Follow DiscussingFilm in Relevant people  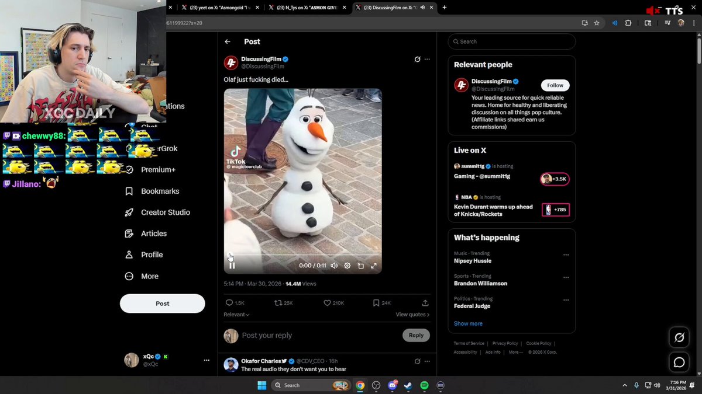pyautogui.click(x=555, y=85)
